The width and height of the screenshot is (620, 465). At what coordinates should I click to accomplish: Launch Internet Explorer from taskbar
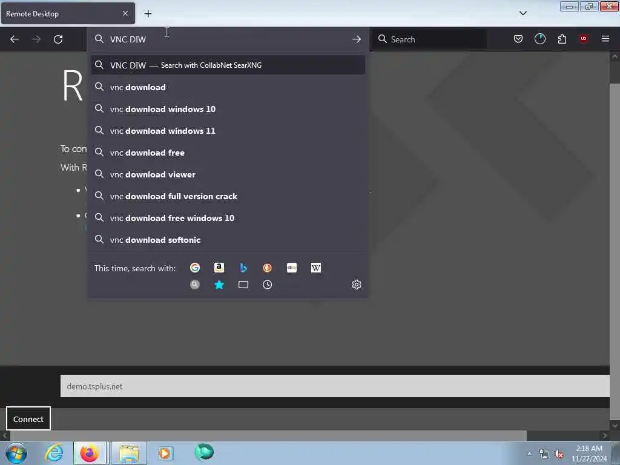pyautogui.click(x=54, y=453)
